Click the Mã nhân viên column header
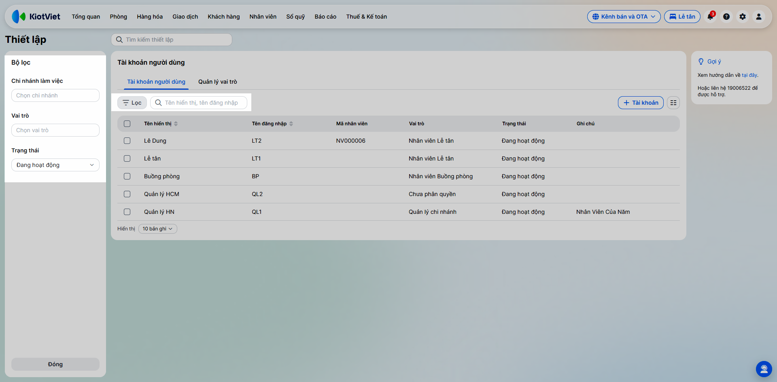This screenshot has width=777, height=382. point(352,124)
